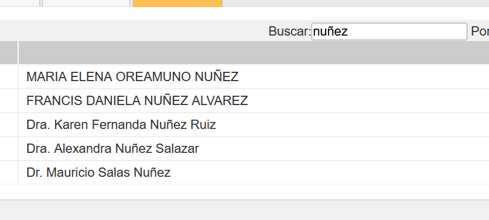Switch to the light gray tab beside the orange tab
Screen dimensions: 489x220
86,3
